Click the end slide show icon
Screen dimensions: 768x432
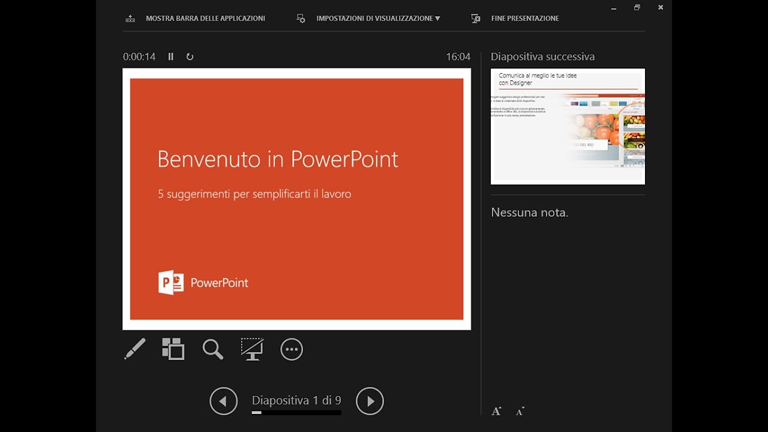click(476, 19)
